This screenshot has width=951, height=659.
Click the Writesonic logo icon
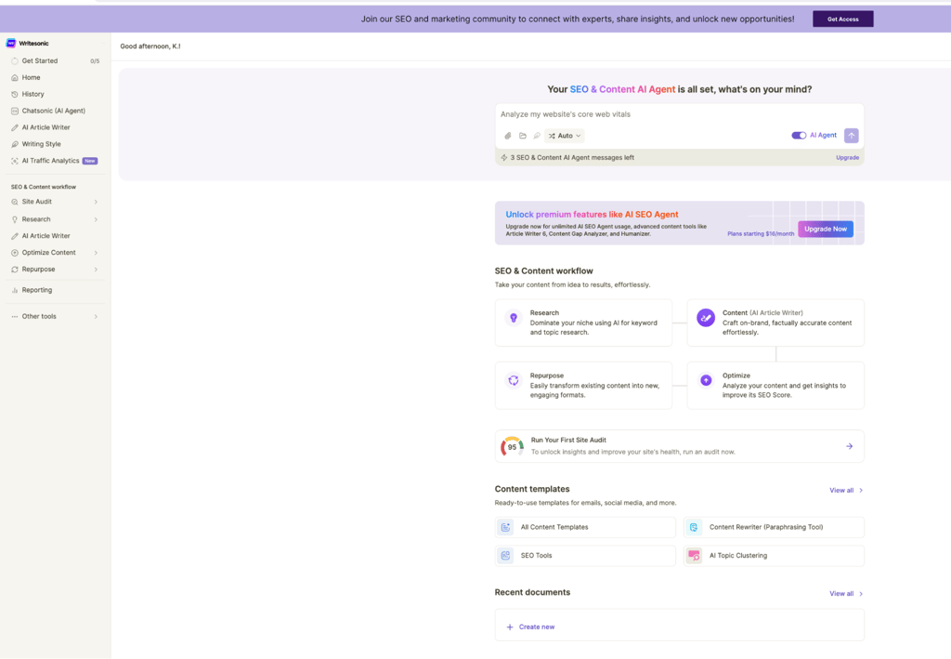(x=10, y=43)
